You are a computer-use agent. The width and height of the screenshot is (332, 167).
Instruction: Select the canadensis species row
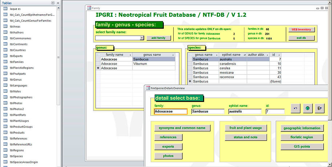tap(235, 64)
